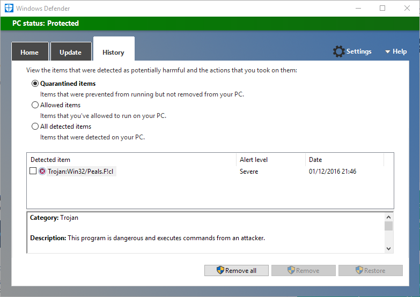Click the red threat icon beside Trojan:Win32/Peals.F!cl
Image resolution: width=420 pixels, height=297 pixels.
point(42,172)
